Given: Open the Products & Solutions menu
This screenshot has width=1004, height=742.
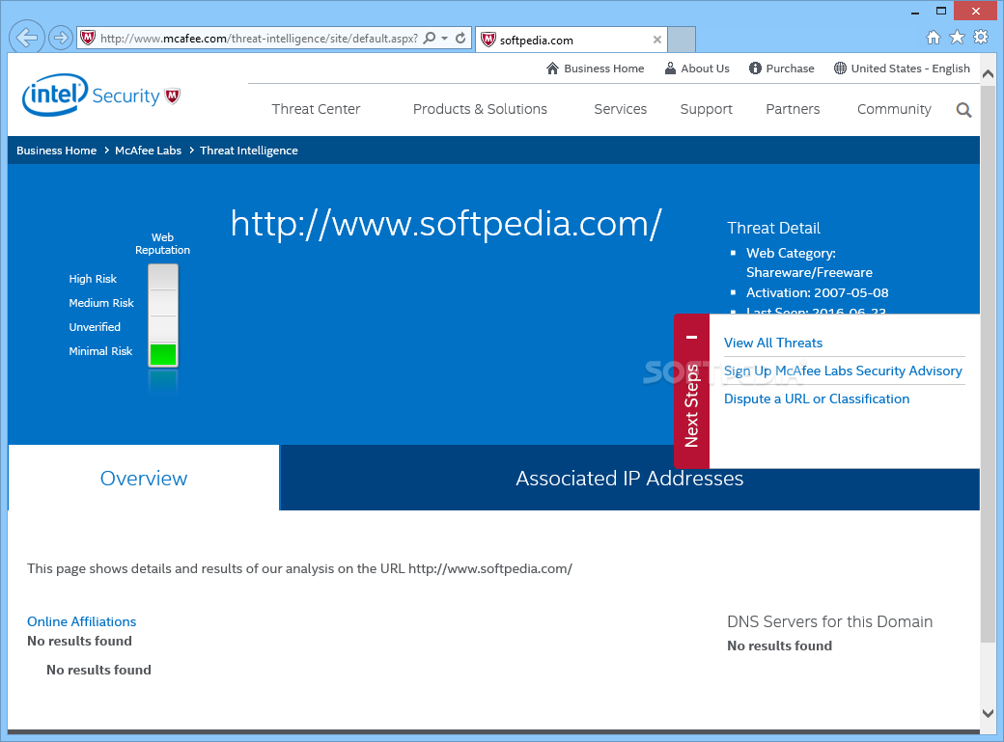Looking at the screenshot, I should (480, 109).
